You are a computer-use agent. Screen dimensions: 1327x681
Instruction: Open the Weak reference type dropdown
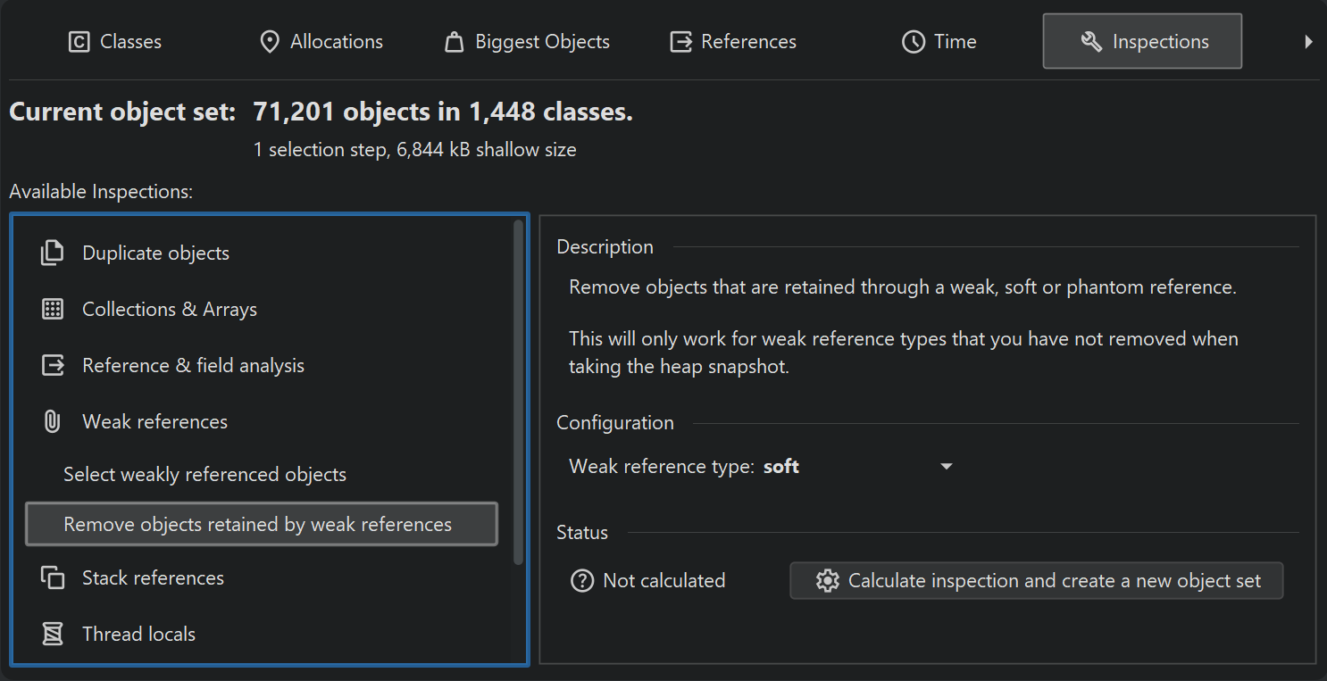(946, 467)
